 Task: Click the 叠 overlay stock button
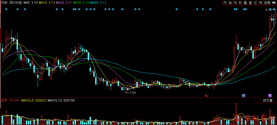point(245,3)
